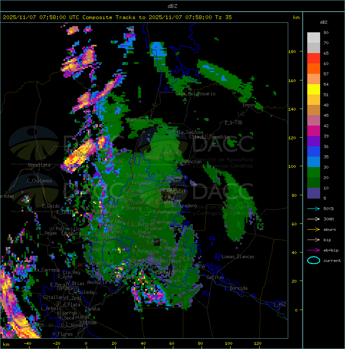Click the 'Cacheuta' map label
Viewport: 345px width, 349px height.
point(71,233)
